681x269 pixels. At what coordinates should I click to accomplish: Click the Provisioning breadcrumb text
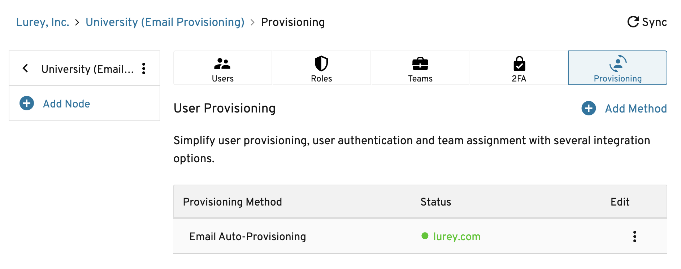pyautogui.click(x=293, y=22)
